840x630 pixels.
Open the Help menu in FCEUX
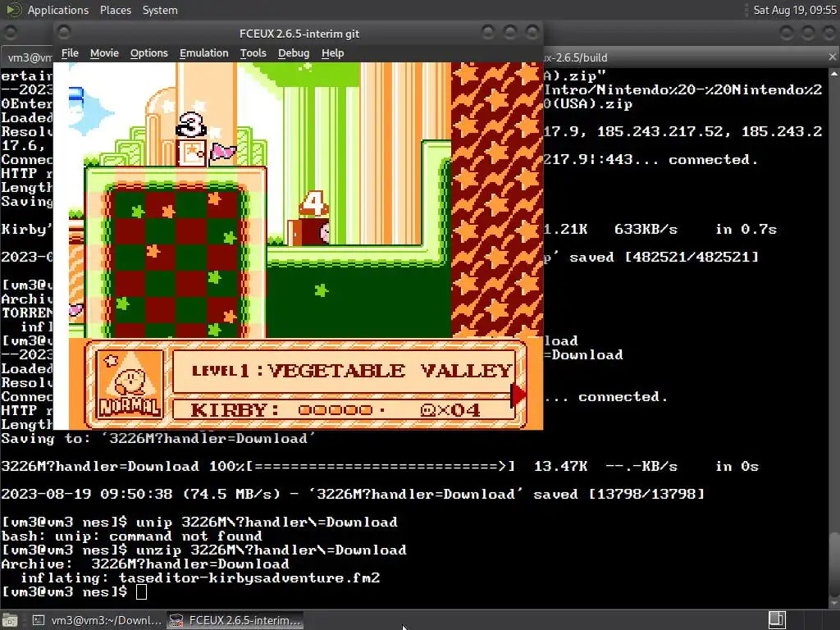click(x=332, y=53)
